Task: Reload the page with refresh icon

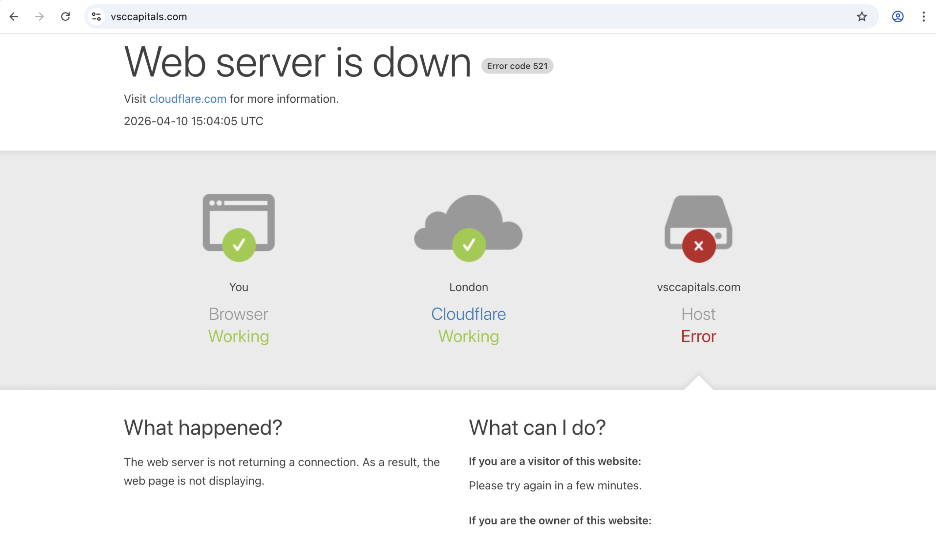Action: (65, 17)
